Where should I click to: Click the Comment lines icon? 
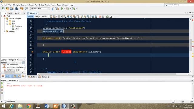pyautogui.click(x=107, y=17)
